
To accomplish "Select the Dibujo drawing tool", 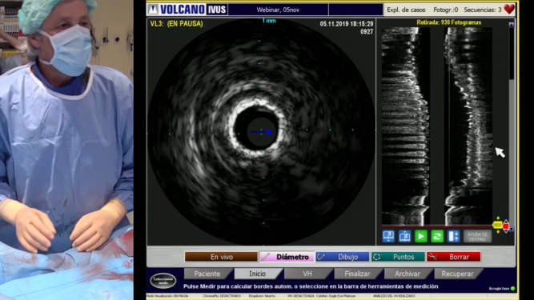I will [x=343, y=257].
